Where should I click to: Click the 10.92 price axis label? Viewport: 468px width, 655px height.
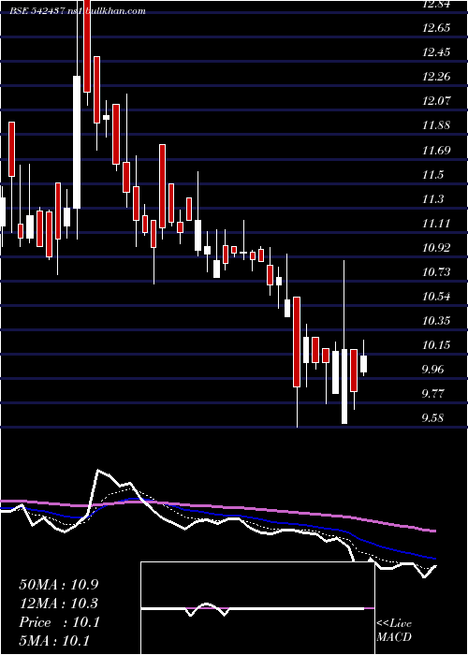click(436, 248)
